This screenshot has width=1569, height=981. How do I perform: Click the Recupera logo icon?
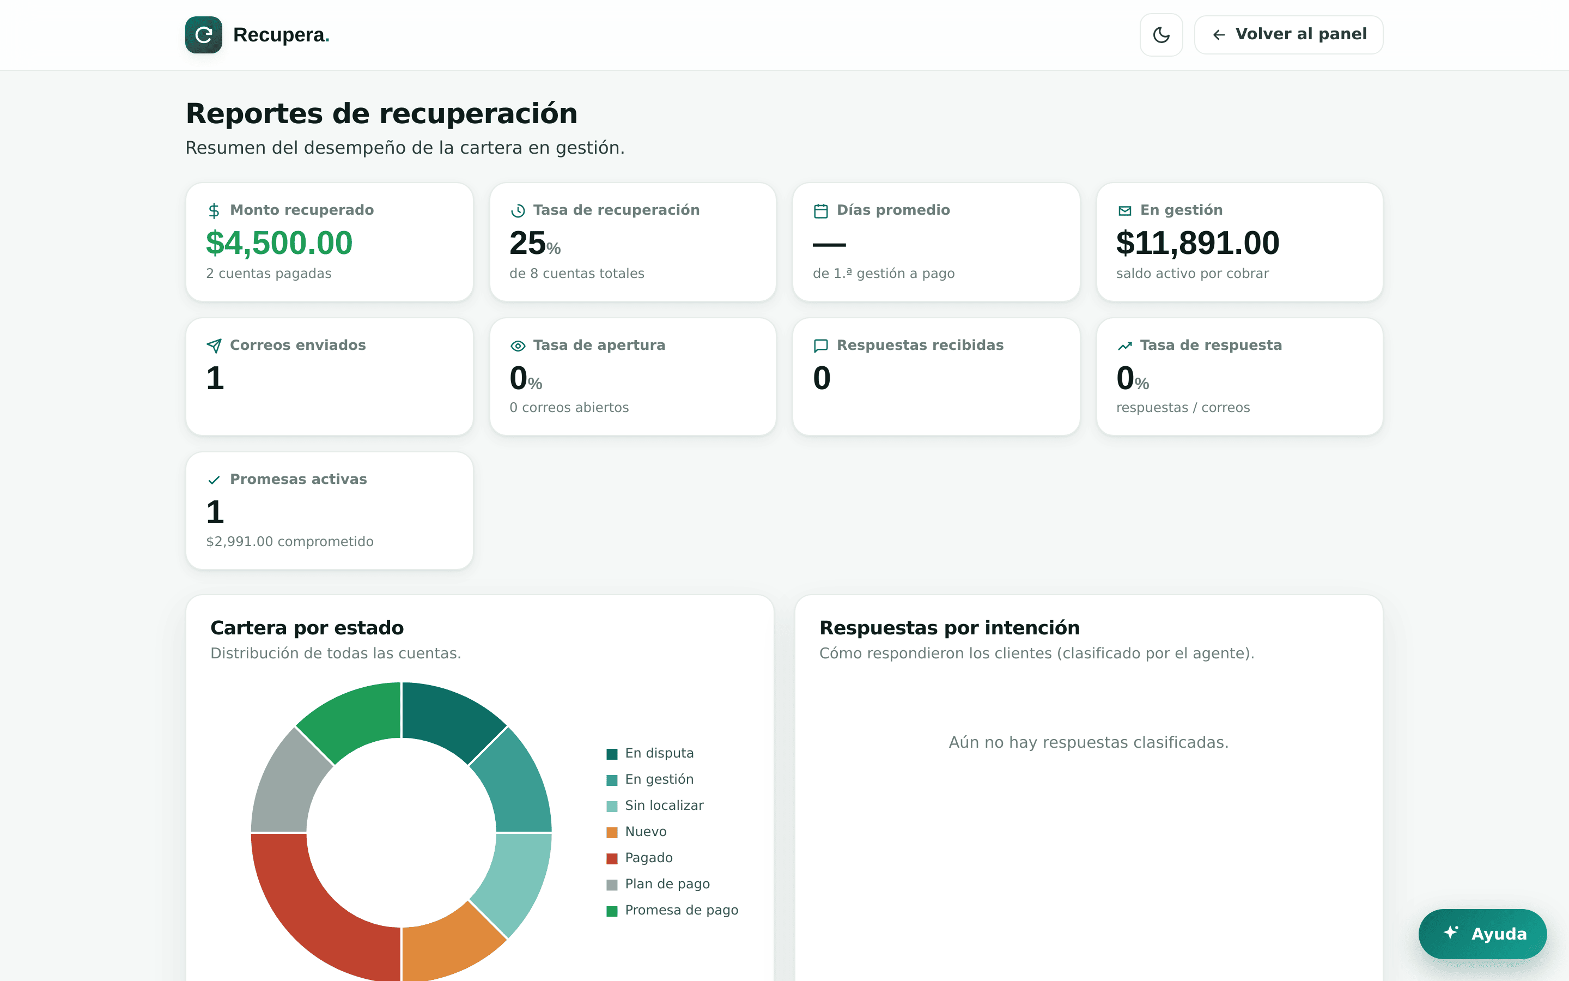[x=204, y=34]
